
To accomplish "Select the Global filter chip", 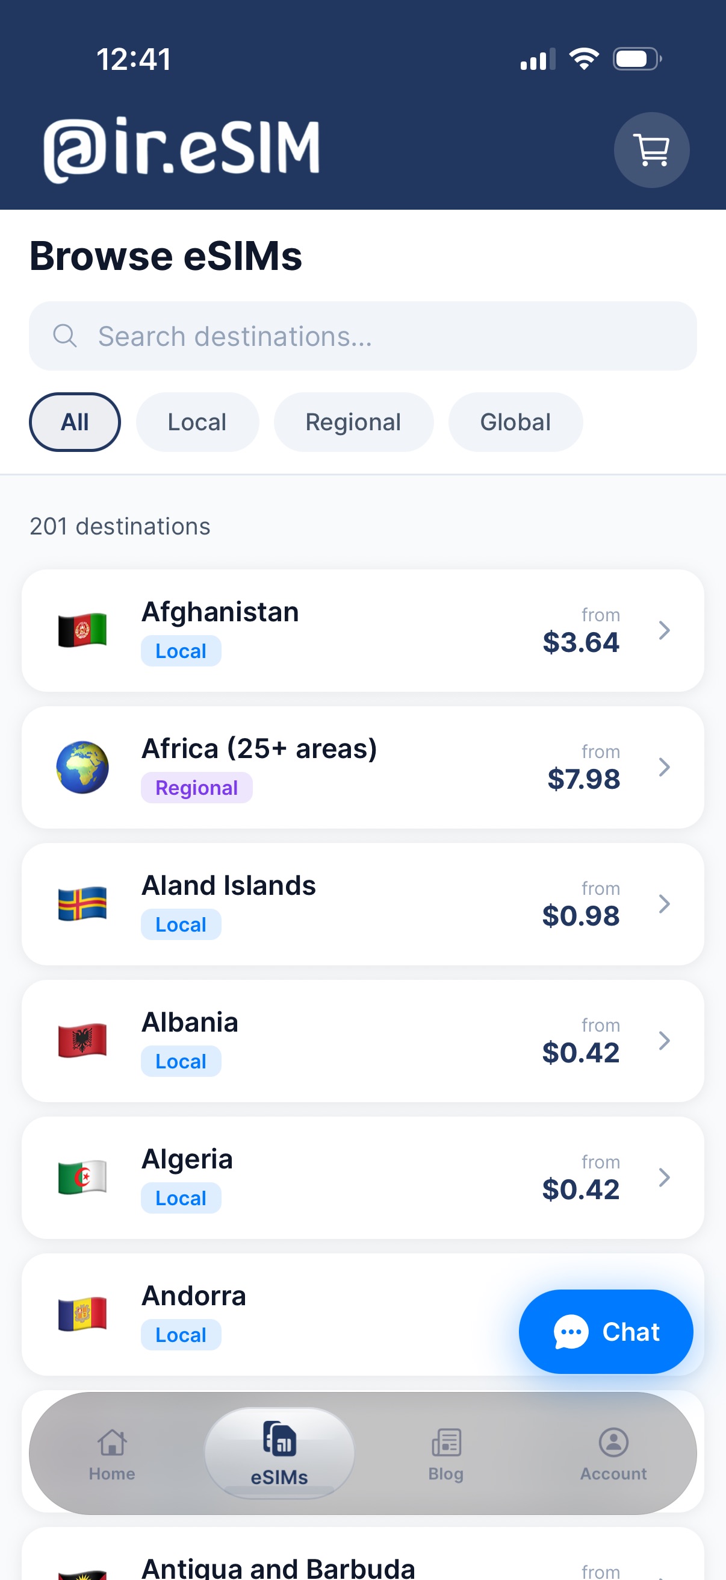I will point(515,422).
